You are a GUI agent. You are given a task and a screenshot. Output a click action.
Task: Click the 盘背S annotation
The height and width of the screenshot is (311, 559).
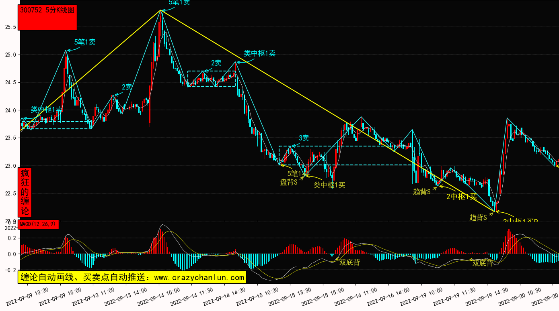(289, 183)
